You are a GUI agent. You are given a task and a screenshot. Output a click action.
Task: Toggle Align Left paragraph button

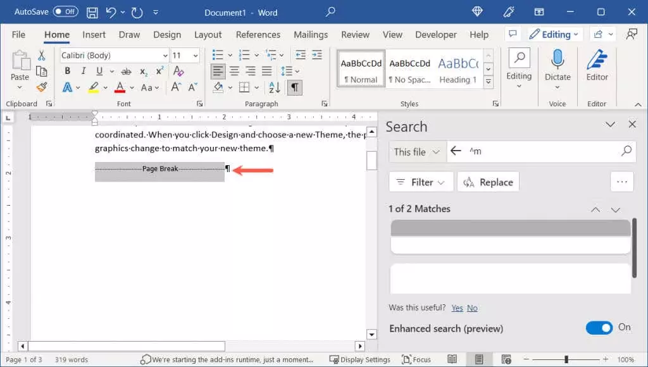218,71
